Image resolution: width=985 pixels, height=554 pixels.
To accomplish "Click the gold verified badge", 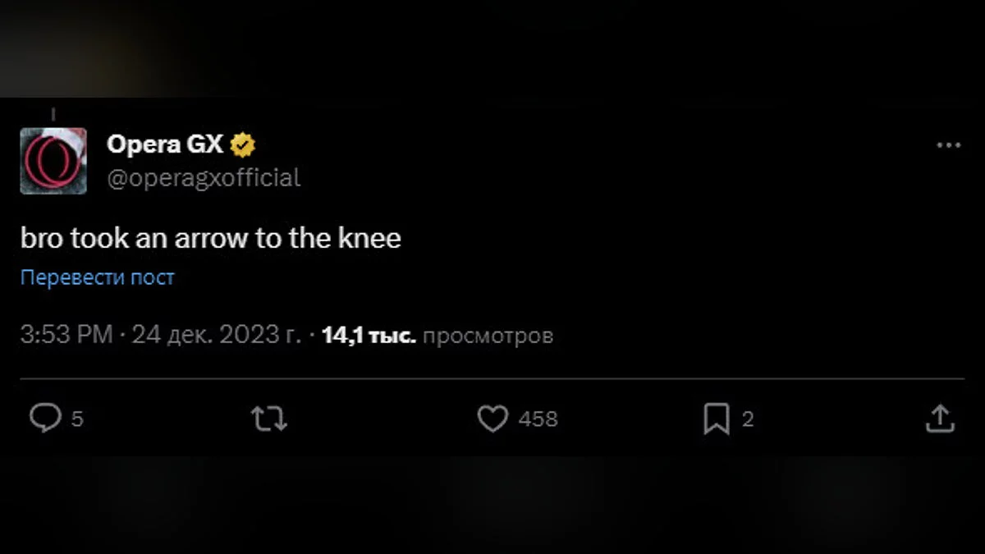I will pos(243,145).
